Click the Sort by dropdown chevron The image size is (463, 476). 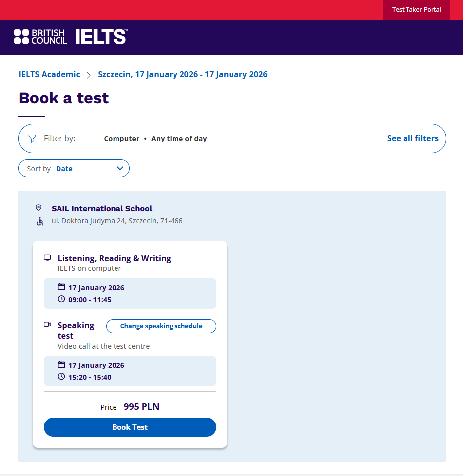pos(120,168)
